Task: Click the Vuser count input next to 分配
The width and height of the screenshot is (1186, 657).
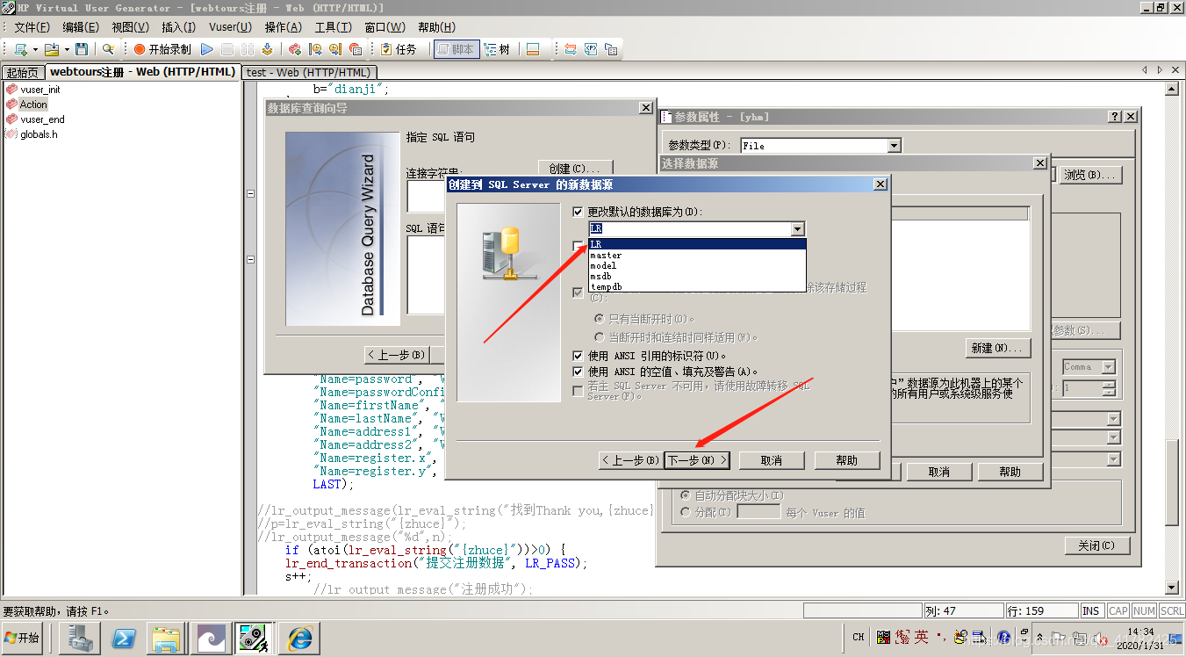Action: (x=758, y=512)
